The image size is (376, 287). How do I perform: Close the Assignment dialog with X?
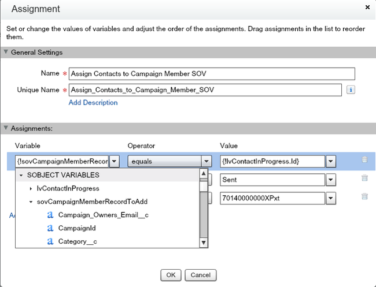tap(368, 7)
